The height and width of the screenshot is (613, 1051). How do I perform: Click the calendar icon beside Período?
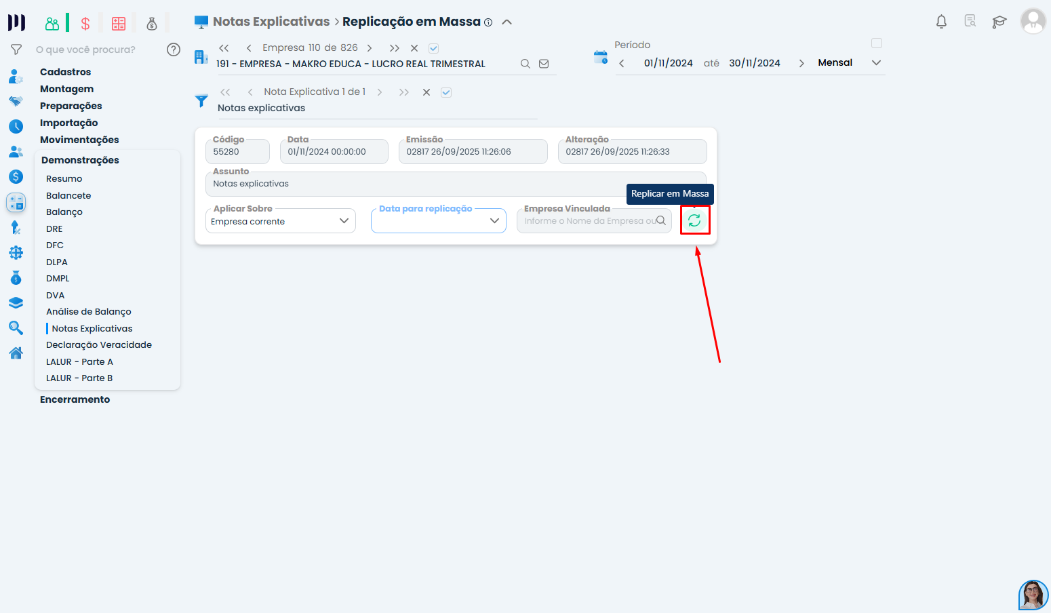601,57
